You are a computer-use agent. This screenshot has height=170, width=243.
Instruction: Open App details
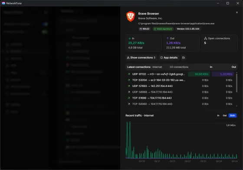(169, 57)
